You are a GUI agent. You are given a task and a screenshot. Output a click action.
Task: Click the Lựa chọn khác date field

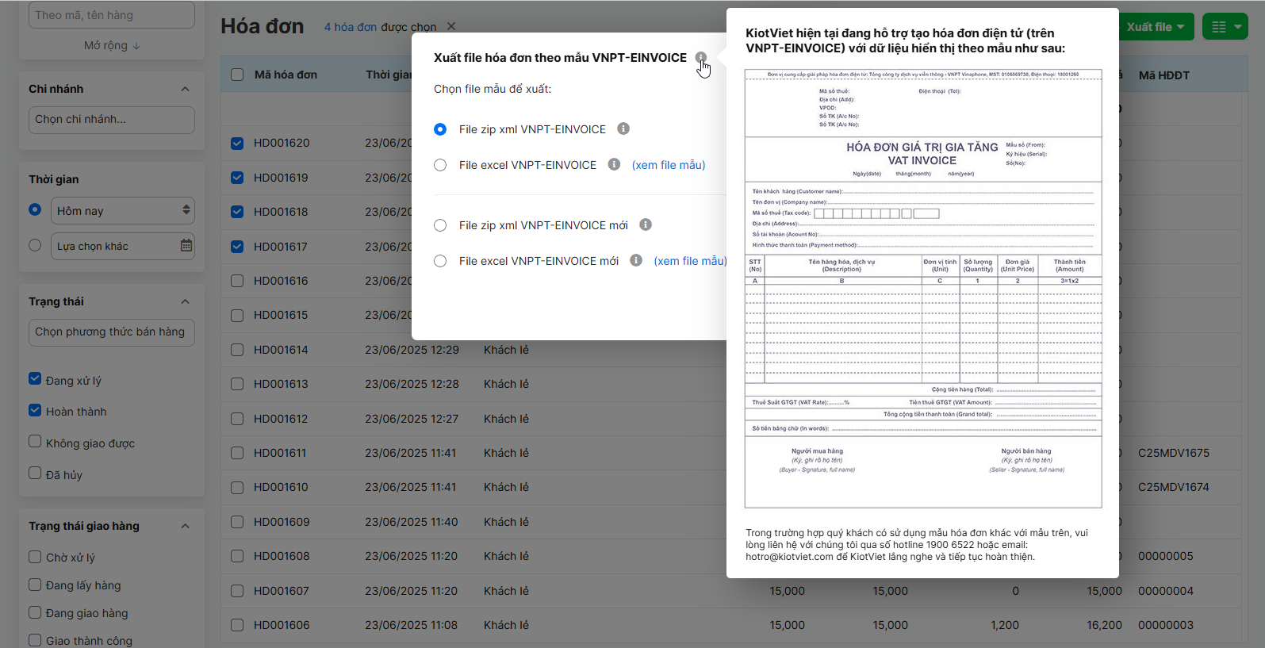pyautogui.click(x=123, y=246)
